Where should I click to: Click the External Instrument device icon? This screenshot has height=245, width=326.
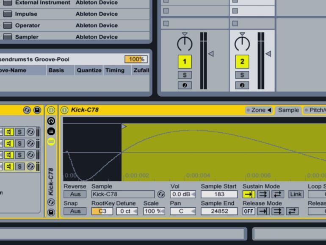[x=8, y=3]
